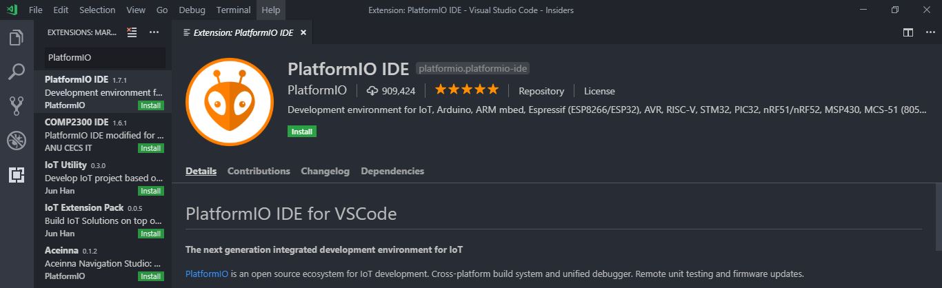Open the Explorer view in activity bar
This screenshot has height=288, width=942.
tap(16, 38)
